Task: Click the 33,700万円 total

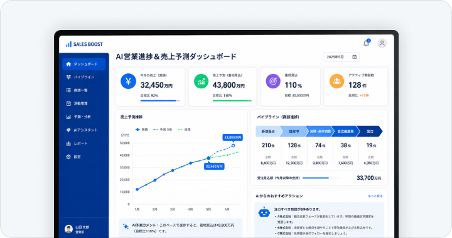Action: pos(369,178)
